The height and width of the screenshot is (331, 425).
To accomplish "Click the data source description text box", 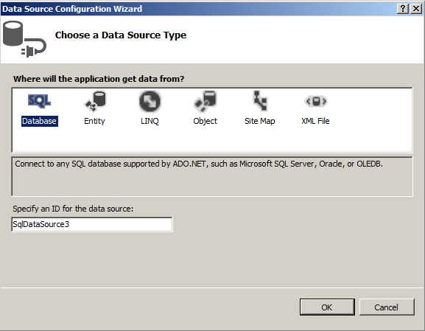I will (212, 176).
